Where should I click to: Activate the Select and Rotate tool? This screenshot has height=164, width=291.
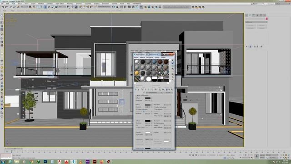(49, 7)
